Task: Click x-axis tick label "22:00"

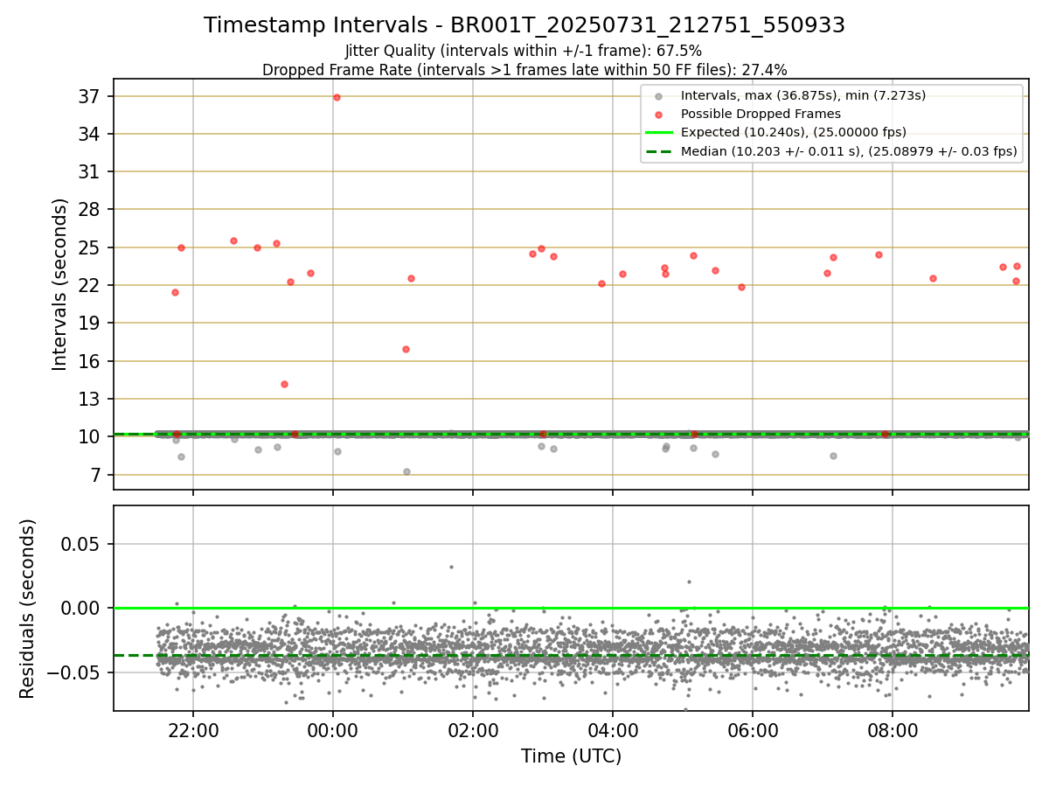Action: (193, 729)
